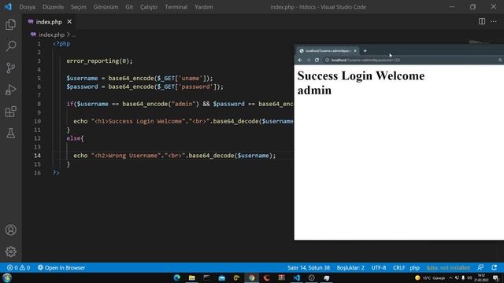Open Microsoft Edge from taskbar
The height and width of the screenshot is (283, 504).
pos(176,277)
